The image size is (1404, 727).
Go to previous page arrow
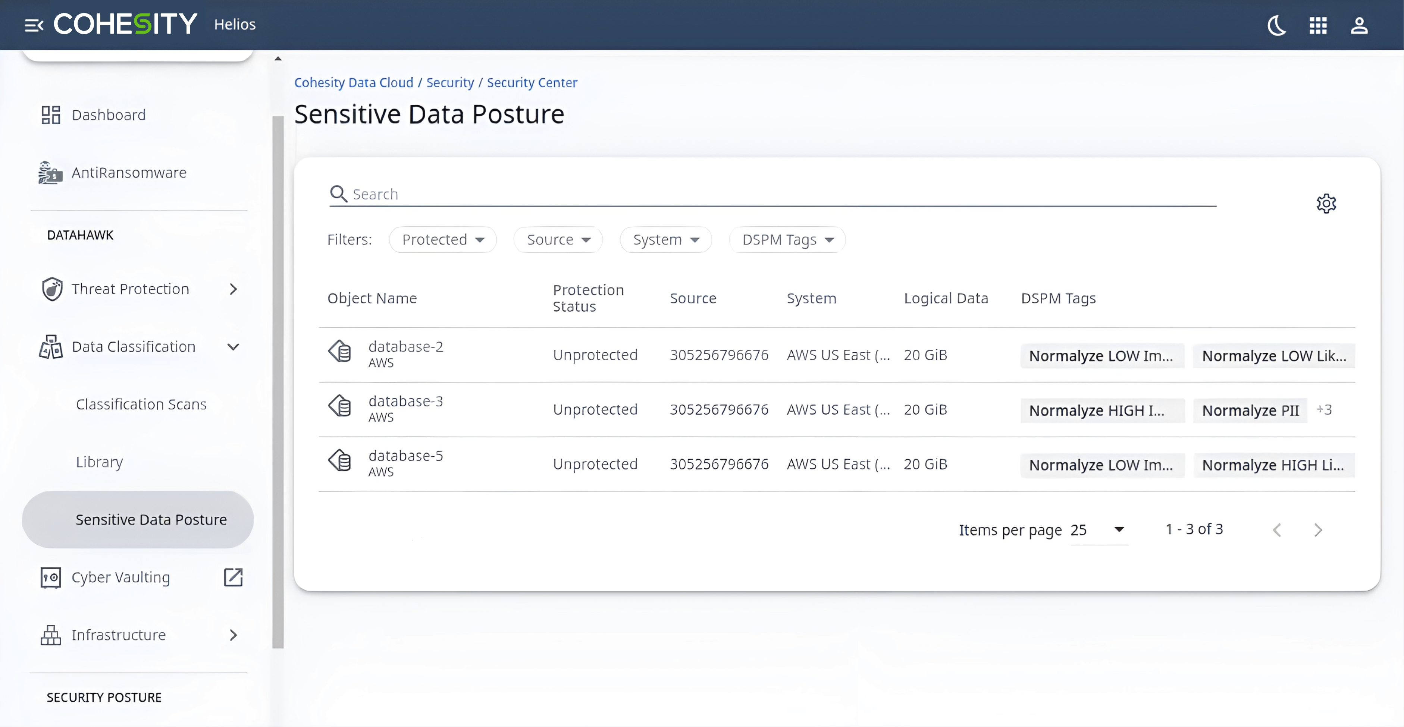click(x=1277, y=530)
